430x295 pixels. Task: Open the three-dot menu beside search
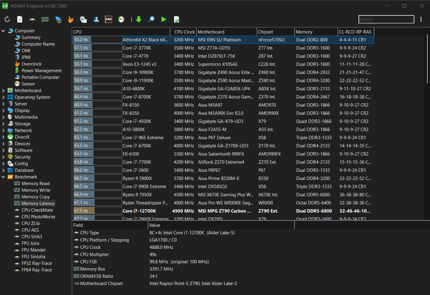421,19
